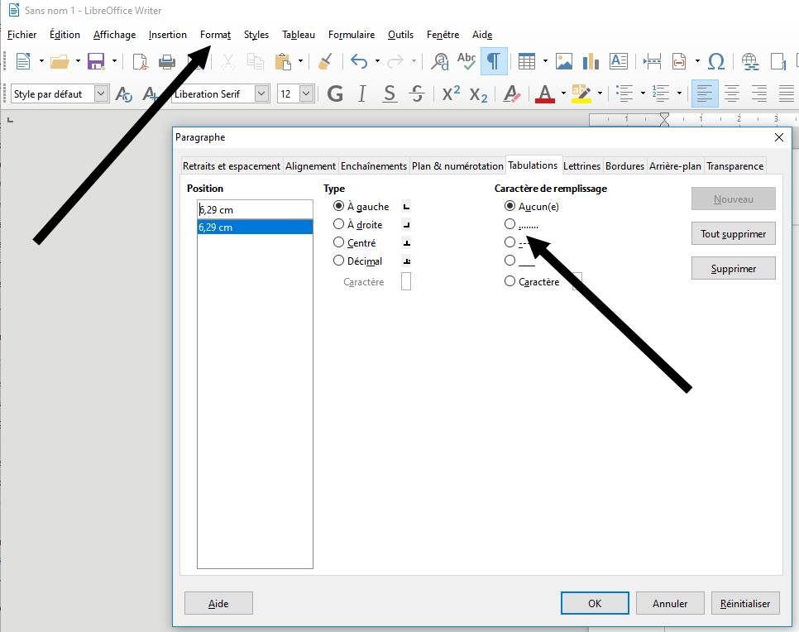Click the Save document icon
This screenshot has width=799, height=632.
click(95, 61)
